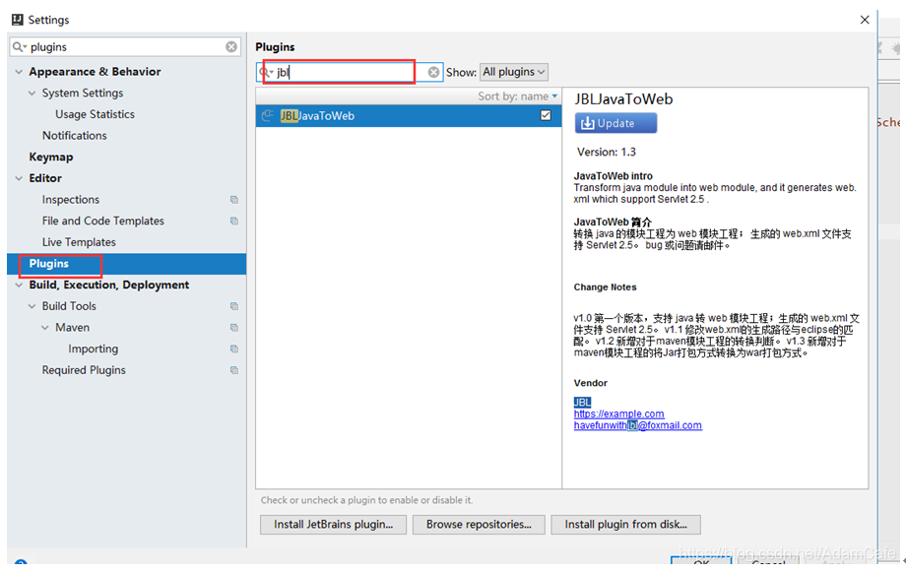Close the Settings dialog
The image size is (906, 572).
click(865, 20)
